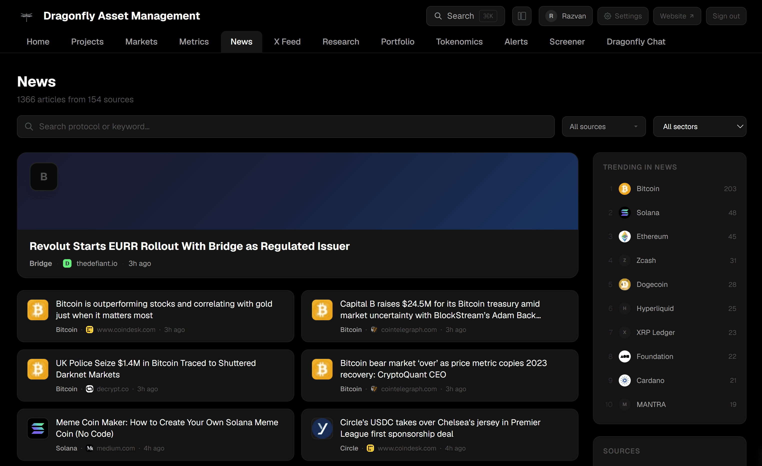Toggle the sidebar panel layout icon
Image resolution: width=762 pixels, height=466 pixels.
pyautogui.click(x=522, y=16)
